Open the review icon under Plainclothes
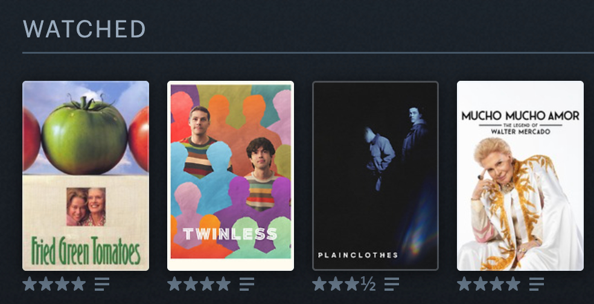The height and width of the screenshot is (304, 594). point(392,283)
